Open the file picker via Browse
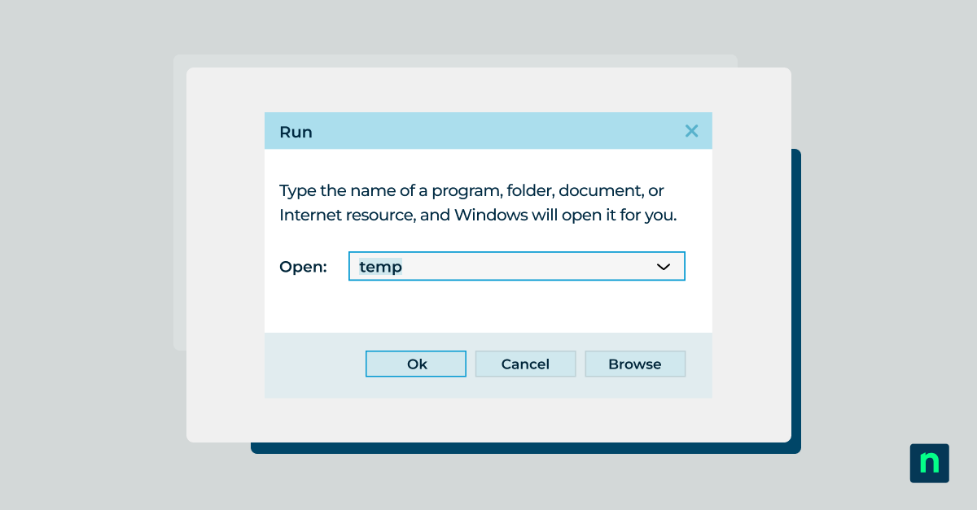This screenshot has height=510, width=977. pyautogui.click(x=635, y=364)
